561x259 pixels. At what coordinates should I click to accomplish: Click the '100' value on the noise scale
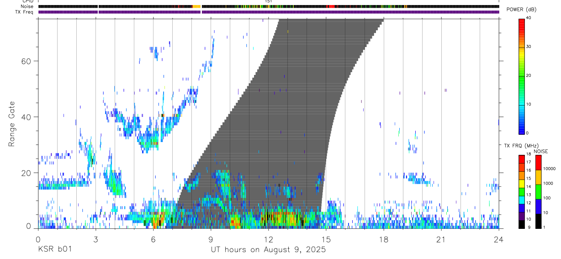(547, 198)
